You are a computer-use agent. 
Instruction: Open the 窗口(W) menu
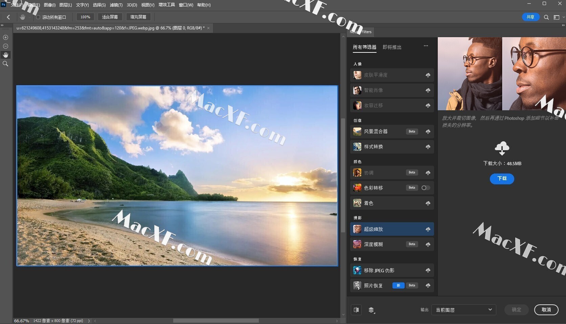pos(186,5)
